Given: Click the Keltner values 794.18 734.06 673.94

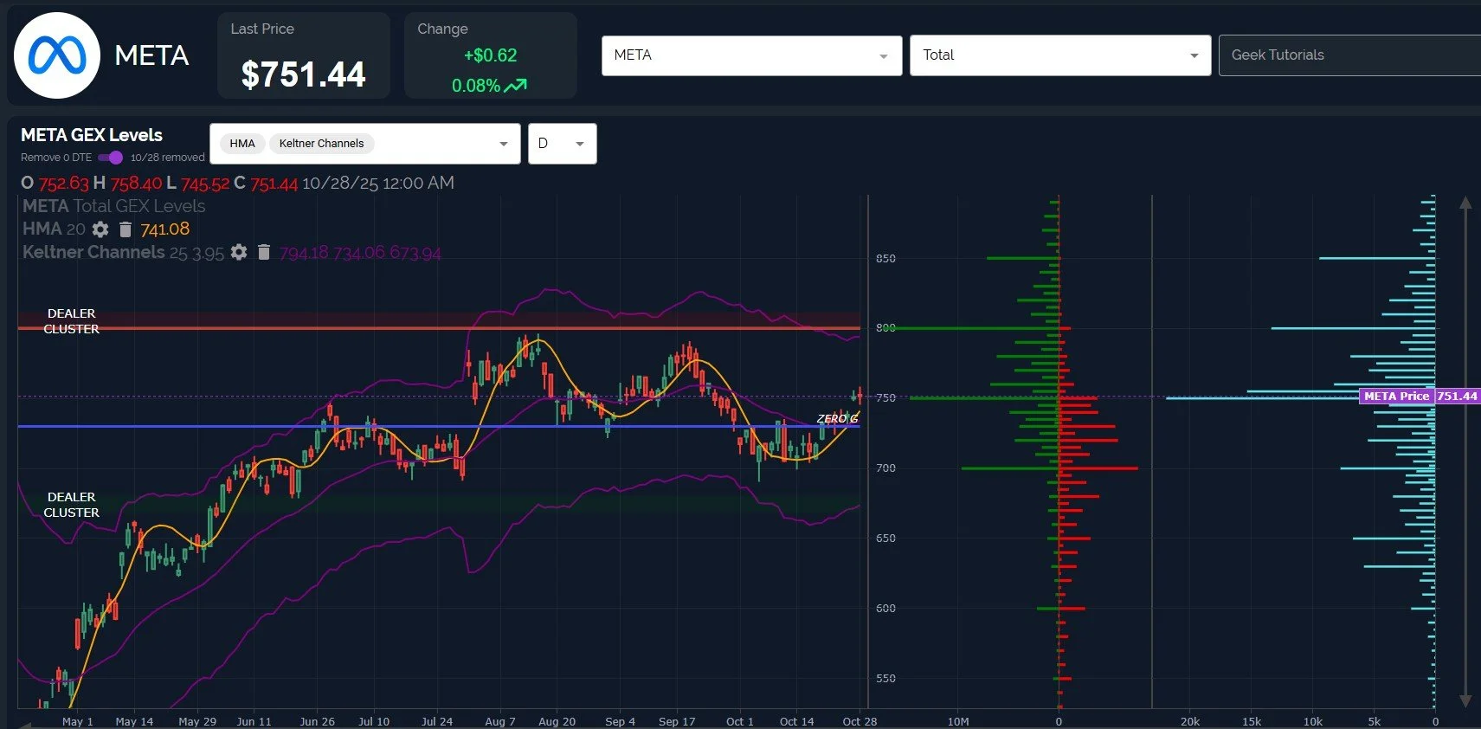Looking at the screenshot, I should (360, 253).
